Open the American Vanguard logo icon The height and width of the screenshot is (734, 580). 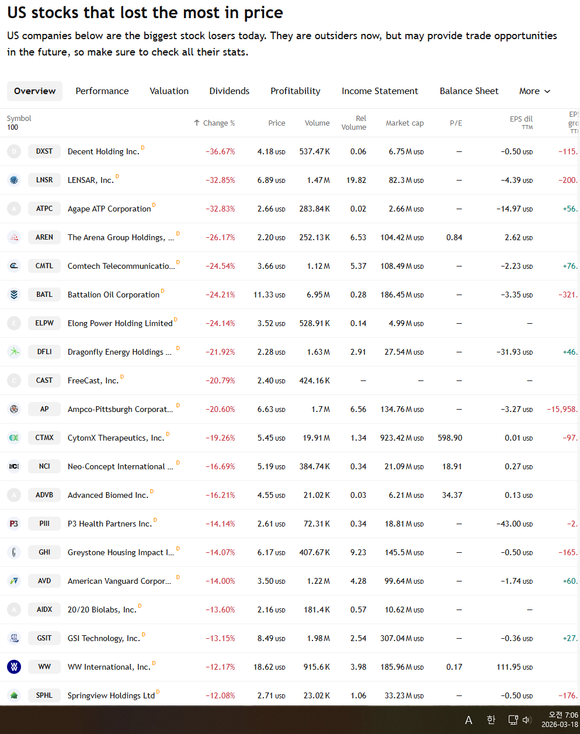14,581
